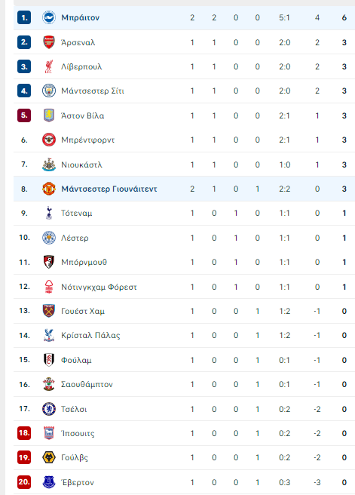
Task: Click the red position 18 badge
Action: [x=24, y=433]
